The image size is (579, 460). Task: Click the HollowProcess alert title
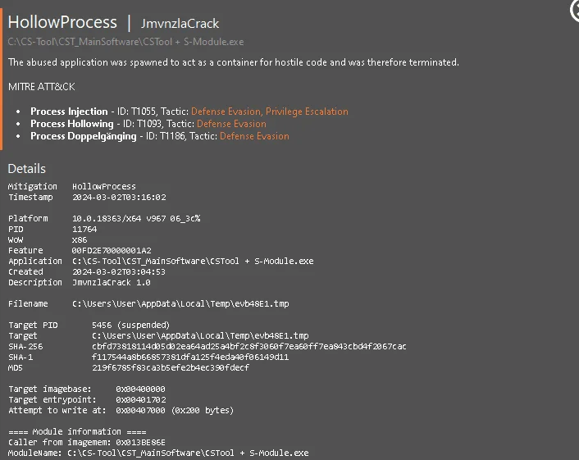(62, 22)
